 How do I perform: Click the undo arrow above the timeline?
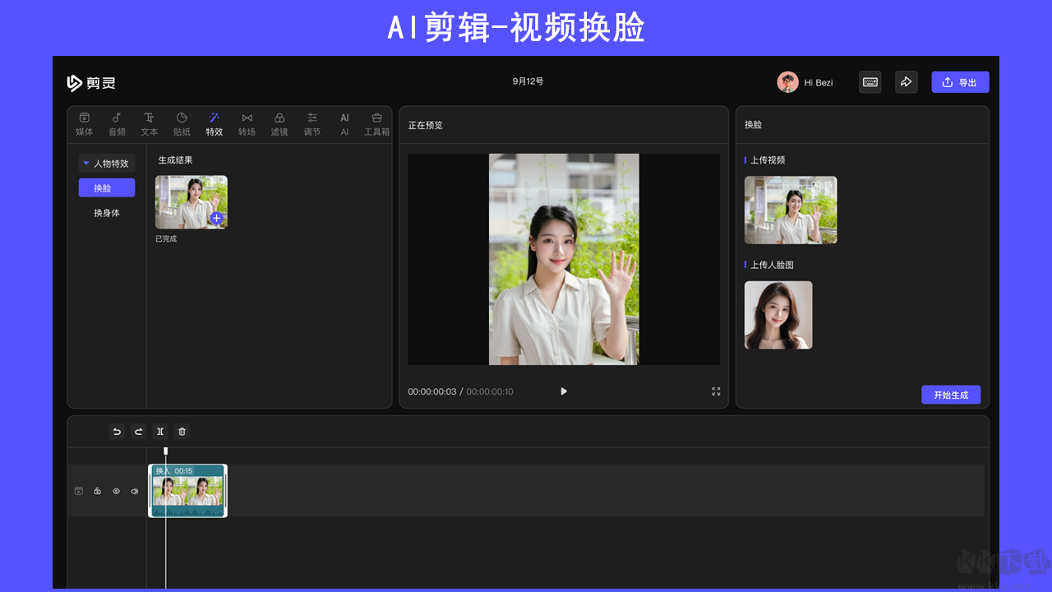[x=117, y=431]
